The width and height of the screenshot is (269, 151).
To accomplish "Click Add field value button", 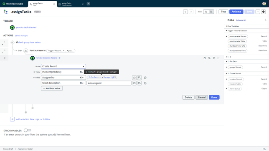I will tap(52, 88).
